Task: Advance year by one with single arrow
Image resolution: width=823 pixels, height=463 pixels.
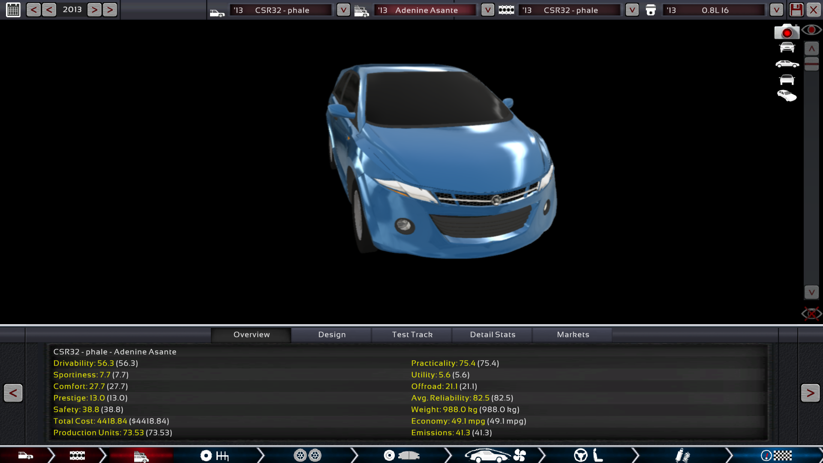Action: [94, 9]
